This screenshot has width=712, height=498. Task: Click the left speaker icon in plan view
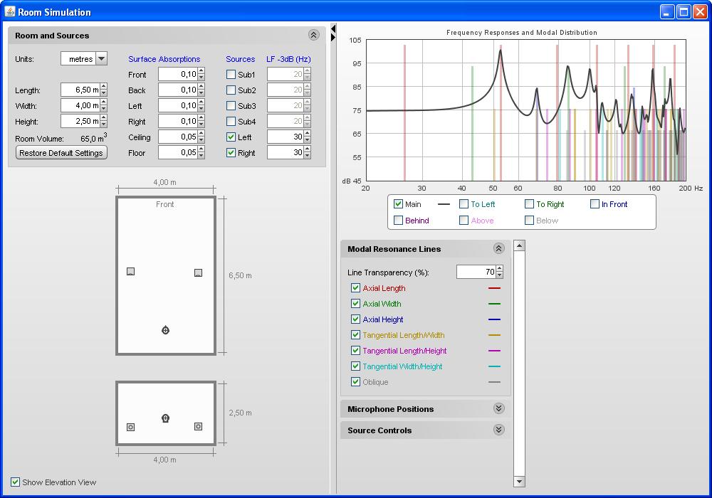point(130,272)
